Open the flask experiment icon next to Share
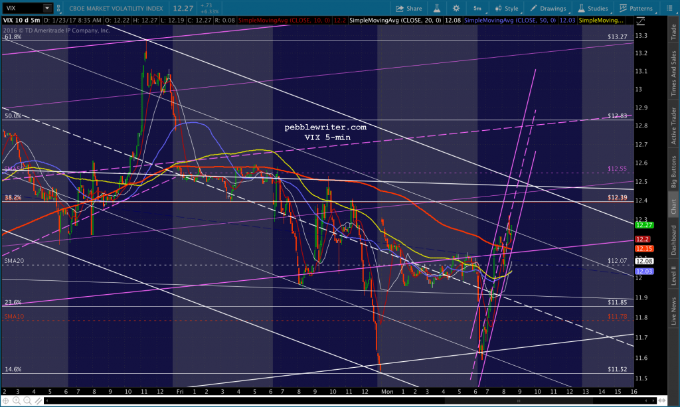Image resolution: width=680 pixels, height=407 pixels. [x=437, y=8]
